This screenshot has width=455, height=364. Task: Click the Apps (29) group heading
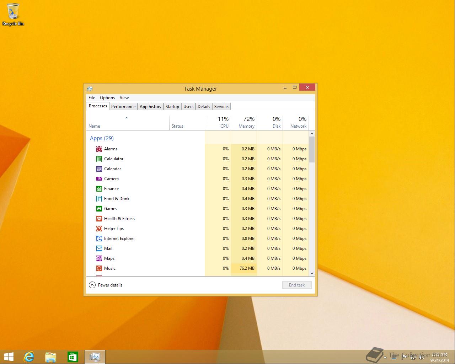102,138
